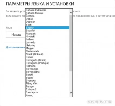
Task: Choose Magyar from the list
Action: [x=47, y=48]
